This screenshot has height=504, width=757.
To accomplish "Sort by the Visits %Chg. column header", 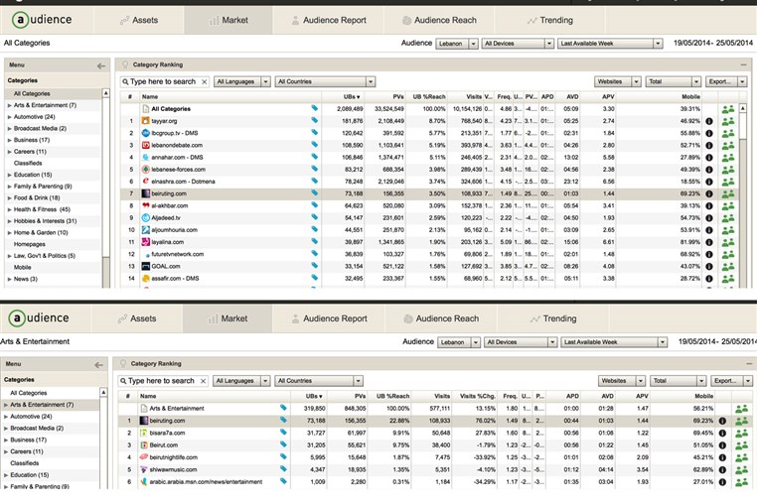I will click(x=478, y=396).
